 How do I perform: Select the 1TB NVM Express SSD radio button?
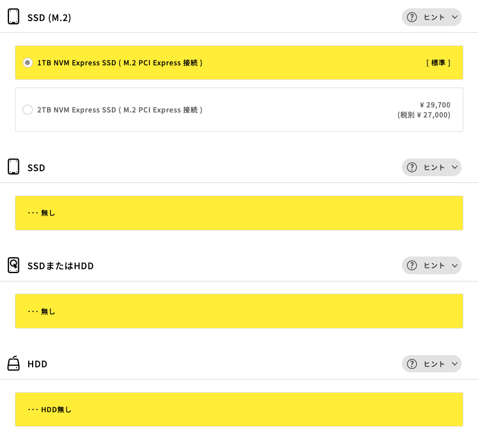click(x=28, y=63)
